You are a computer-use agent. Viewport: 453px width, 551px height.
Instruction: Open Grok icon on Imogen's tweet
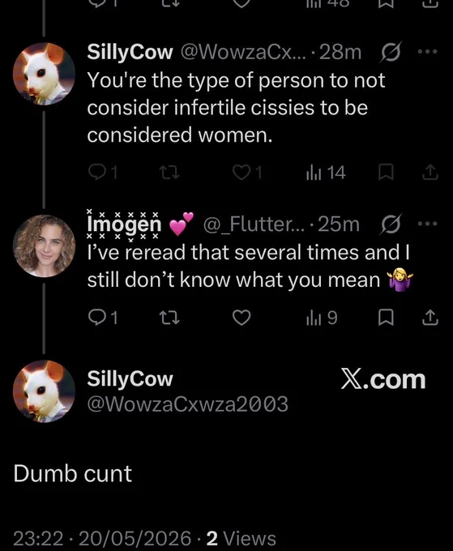(x=391, y=224)
